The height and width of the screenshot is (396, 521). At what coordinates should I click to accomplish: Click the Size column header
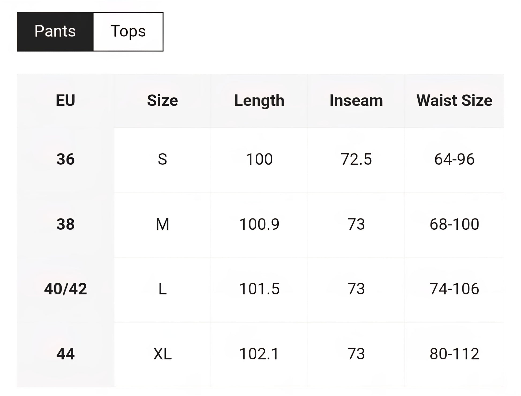(163, 101)
